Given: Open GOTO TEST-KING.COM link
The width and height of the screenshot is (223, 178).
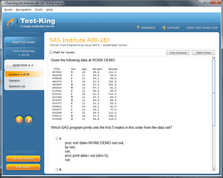Looking at the screenshot, I should pyautogui.click(x=202, y=28).
